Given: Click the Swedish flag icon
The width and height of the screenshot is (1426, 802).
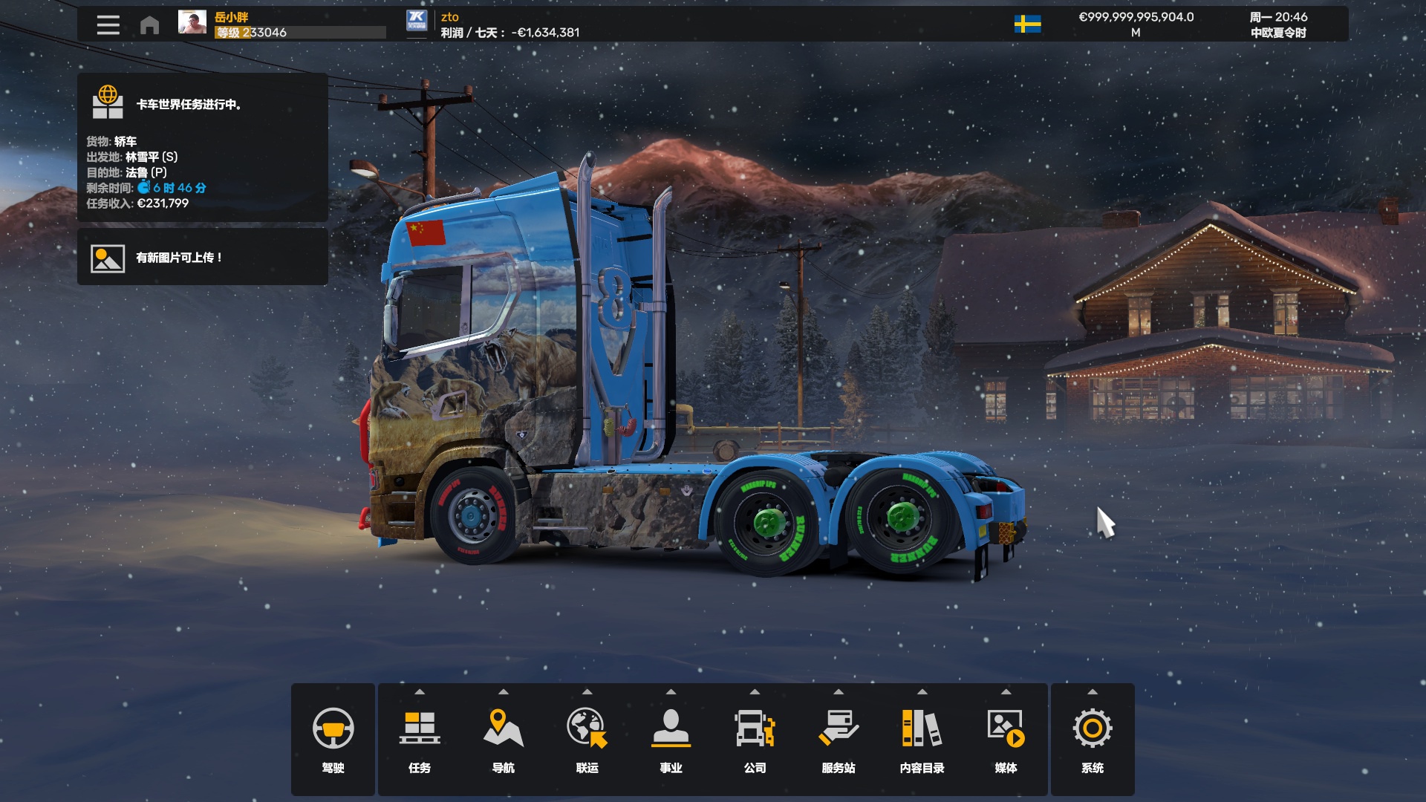Looking at the screenshot, I should tap(1027, 25).
